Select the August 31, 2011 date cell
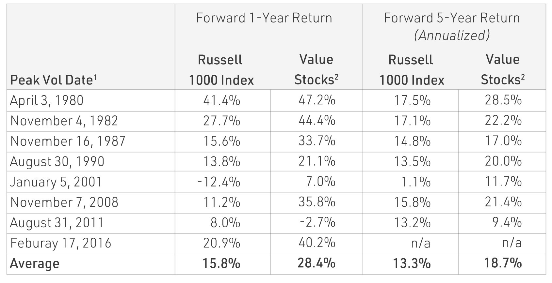552x283 pixels. coord(57,223)
